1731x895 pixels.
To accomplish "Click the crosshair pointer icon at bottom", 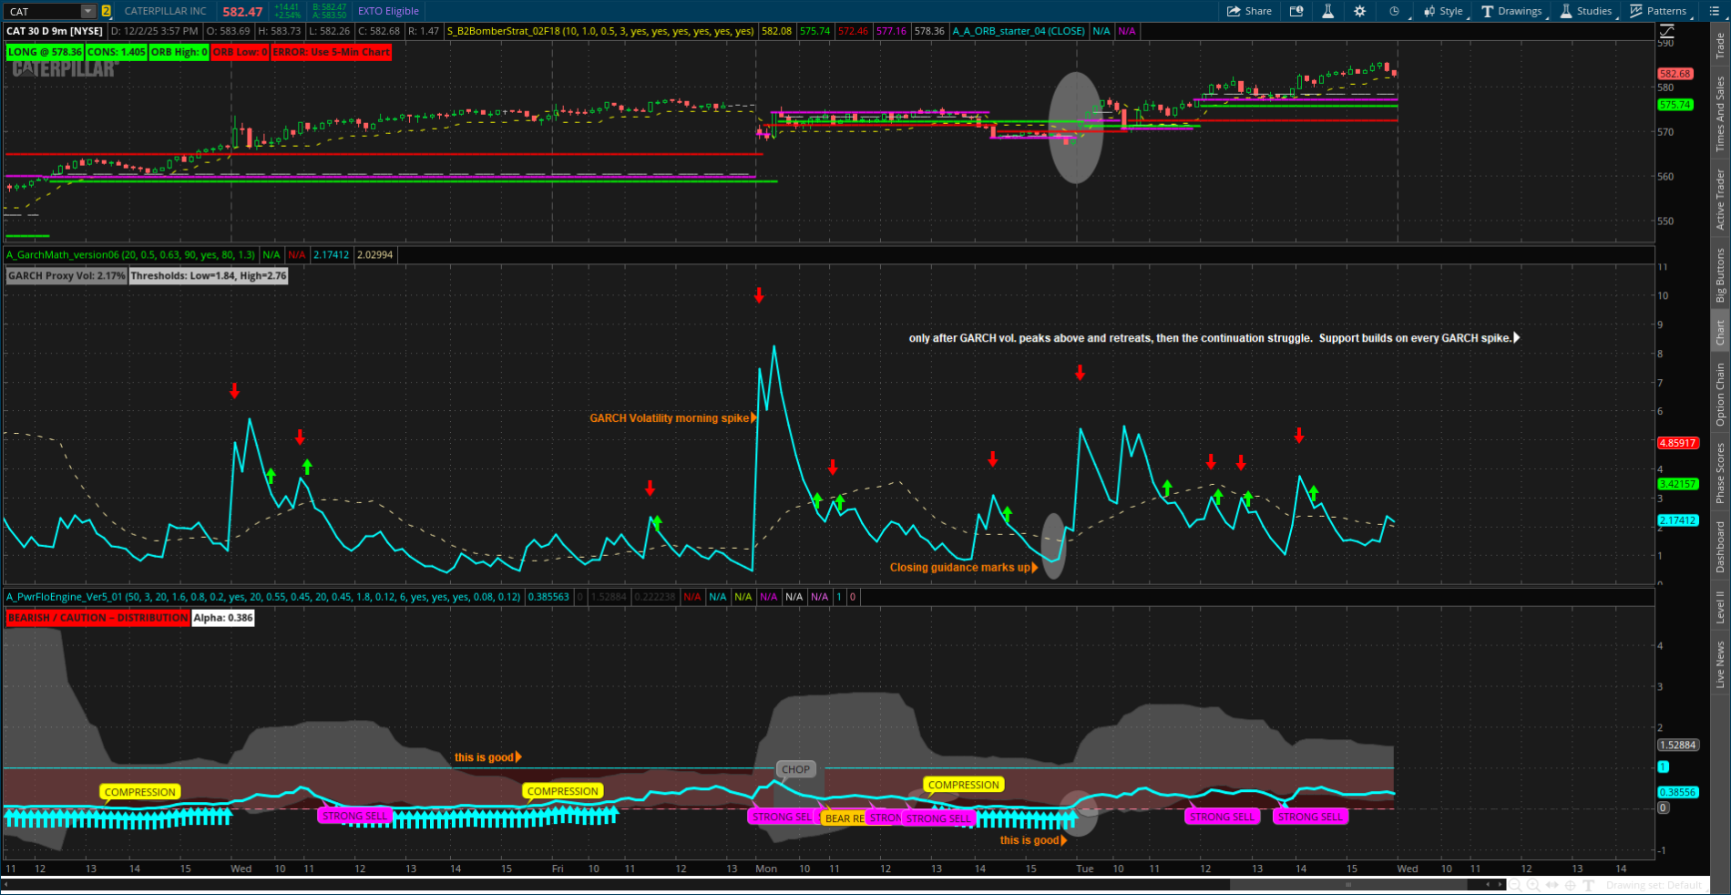I will pos(1571,886).
